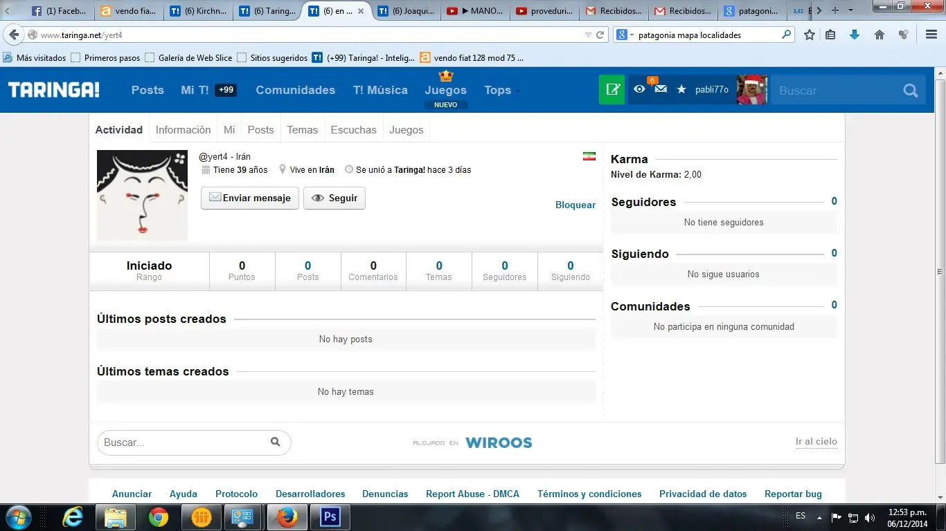Viewport: 946px width, 531px height.
Task: Open the Windows Start button
Action: click(x=17, y=517)
